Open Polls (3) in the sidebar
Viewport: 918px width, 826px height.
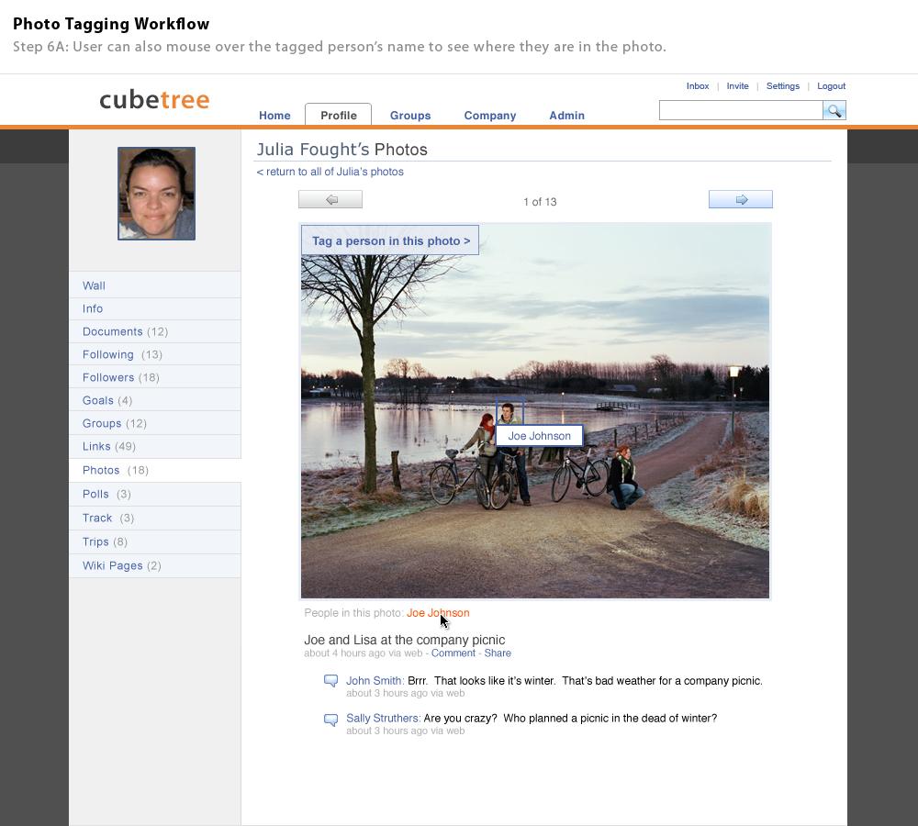(154, 494)
